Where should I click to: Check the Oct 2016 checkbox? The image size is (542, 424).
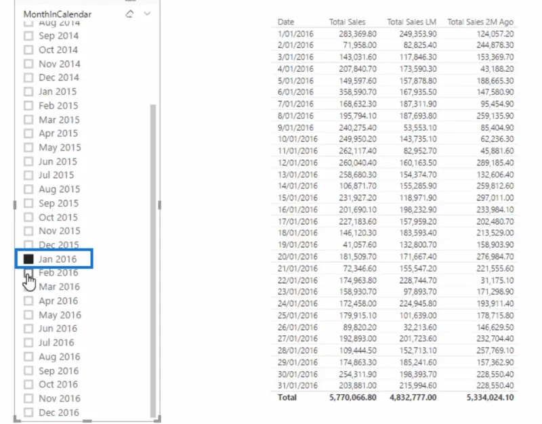pos(28,384)
